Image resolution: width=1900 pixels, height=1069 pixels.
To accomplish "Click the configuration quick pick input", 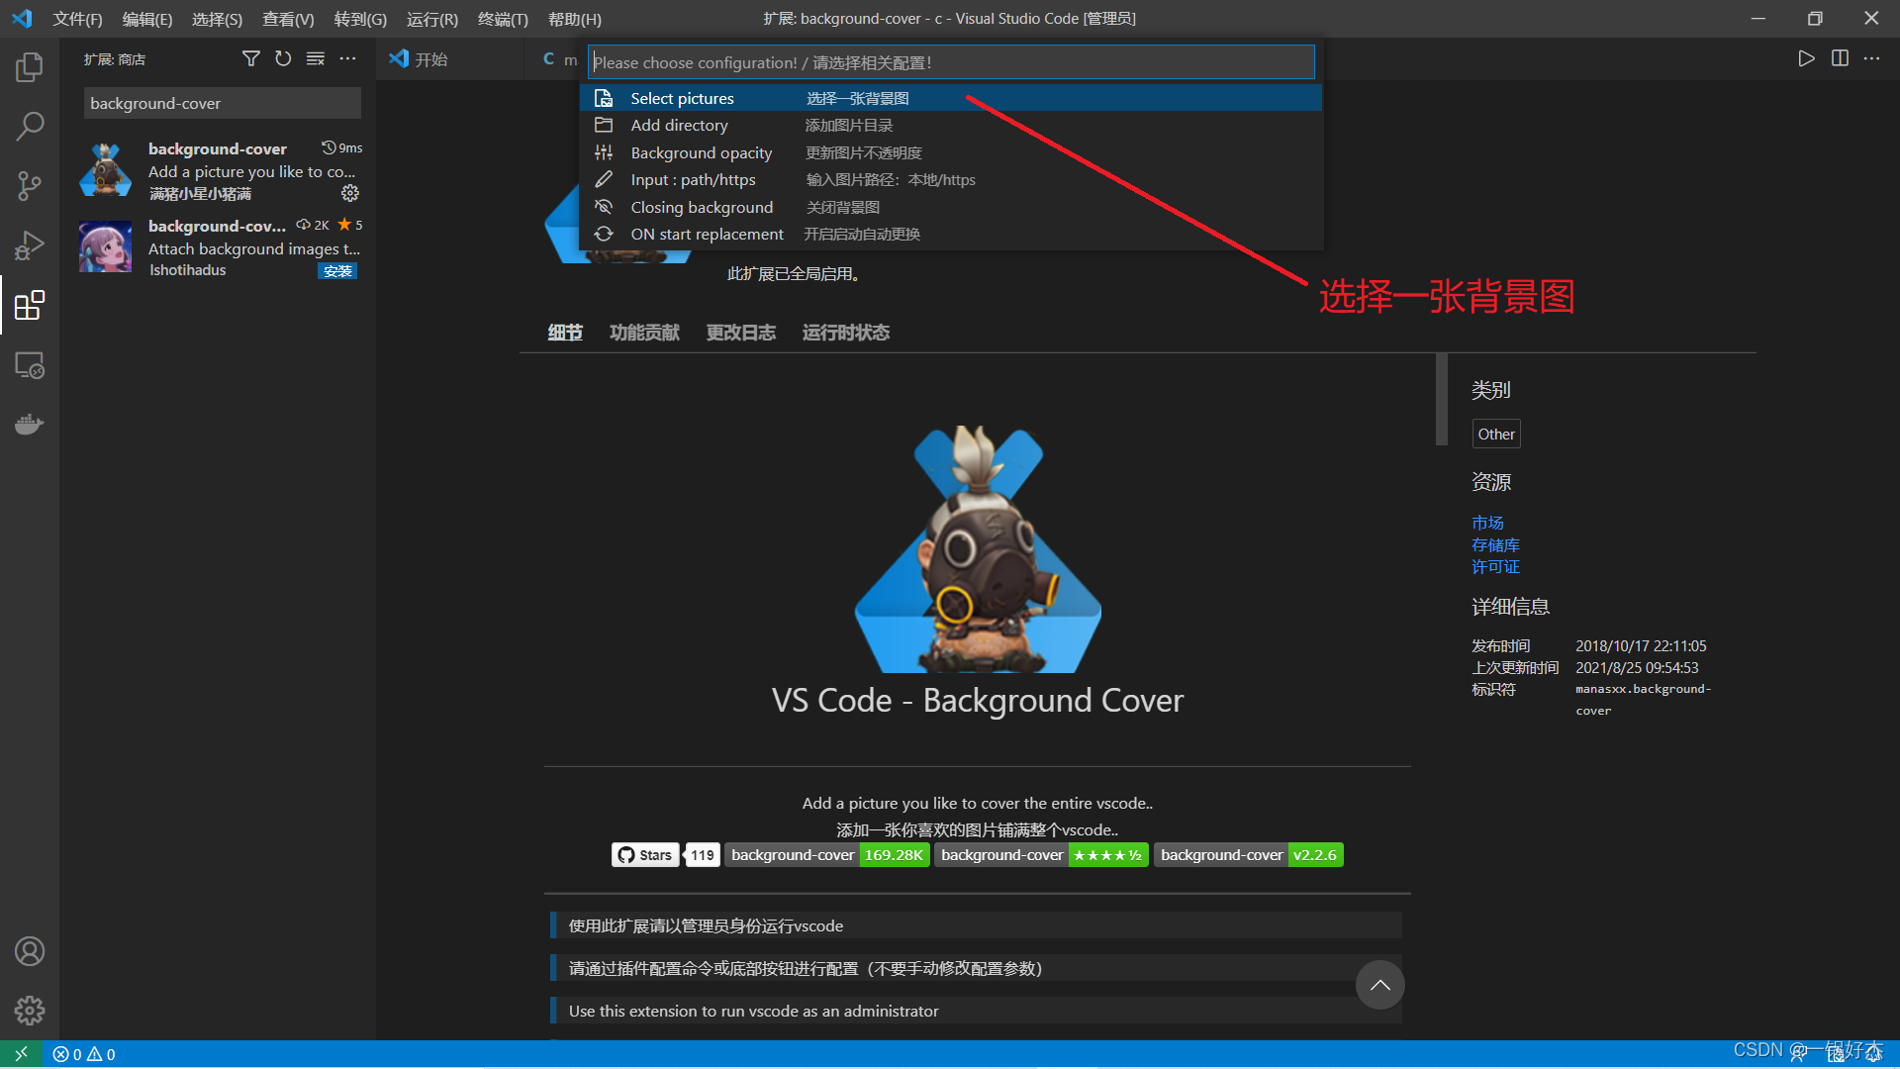I will 951,62.
